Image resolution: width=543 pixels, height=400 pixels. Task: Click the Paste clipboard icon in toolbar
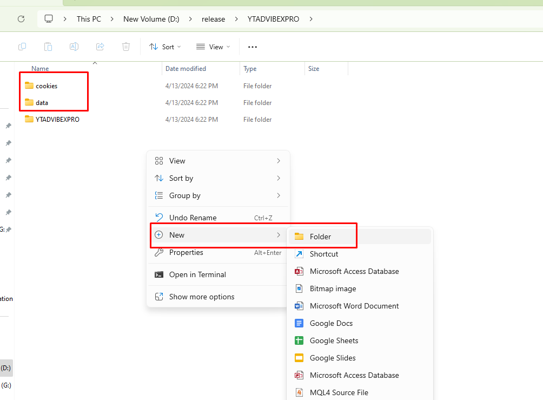pyautogui.click(x=48, y=47)
